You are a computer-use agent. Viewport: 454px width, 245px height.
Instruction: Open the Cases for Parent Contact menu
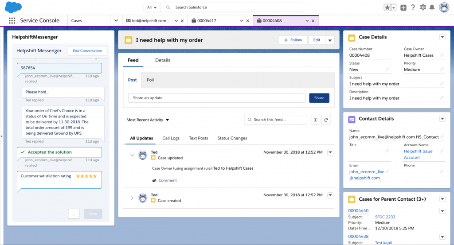tap(442, 199)
